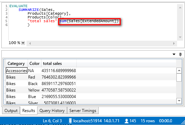Click sum(Sales[ExtendedAmount]) expression in editor

click(x=89, y=21)
